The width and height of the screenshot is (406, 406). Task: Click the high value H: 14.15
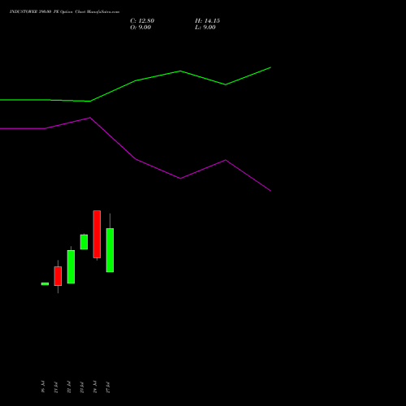point(207,21)
